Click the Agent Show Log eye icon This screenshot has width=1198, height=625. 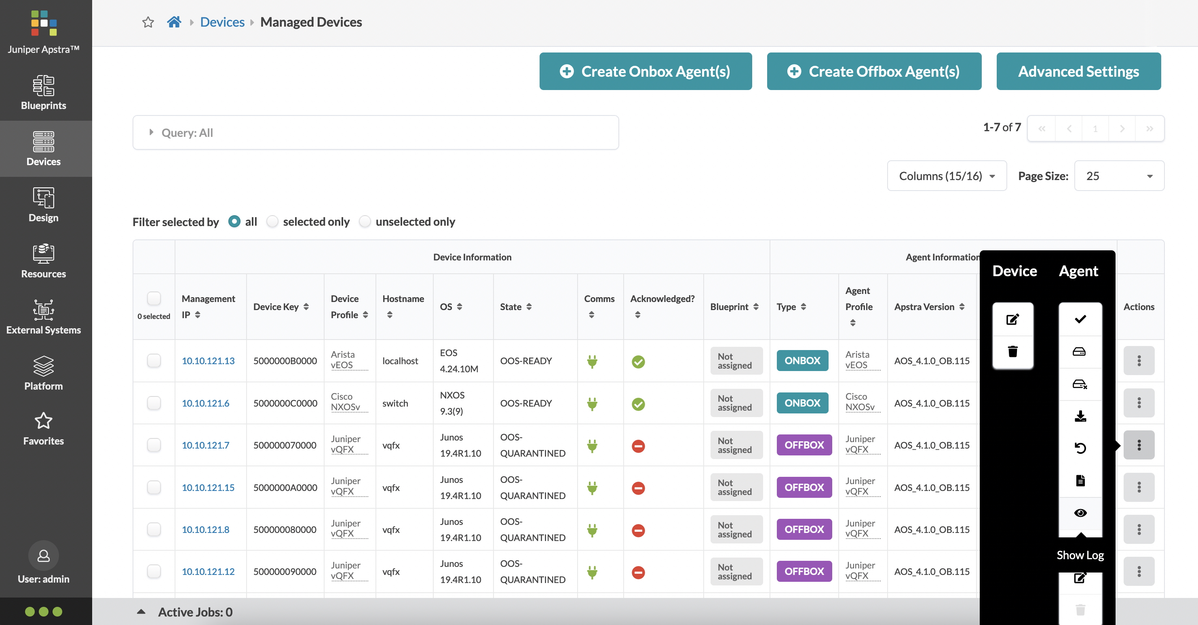click(1080, 513)
